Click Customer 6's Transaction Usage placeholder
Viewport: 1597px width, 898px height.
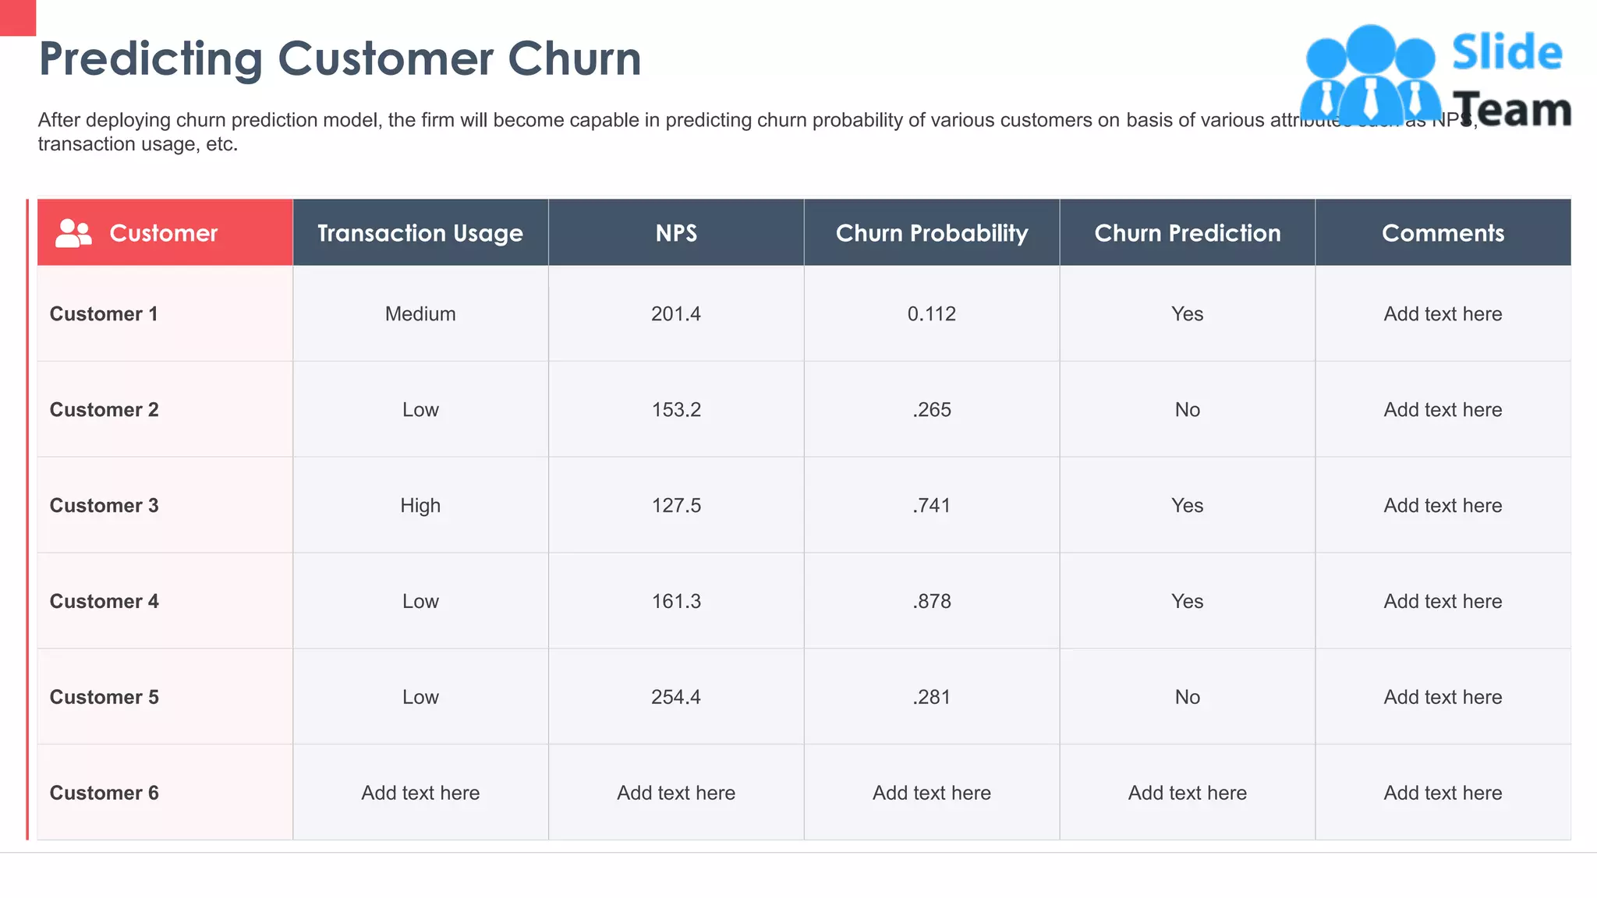(420, 794)
